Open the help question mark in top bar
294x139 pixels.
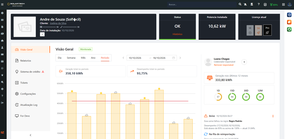tap(259, 4)
